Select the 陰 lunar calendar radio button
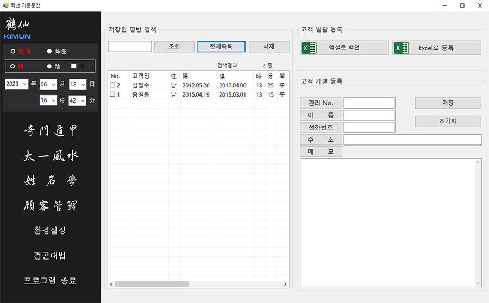489x303 pixels. click(49, 66)
